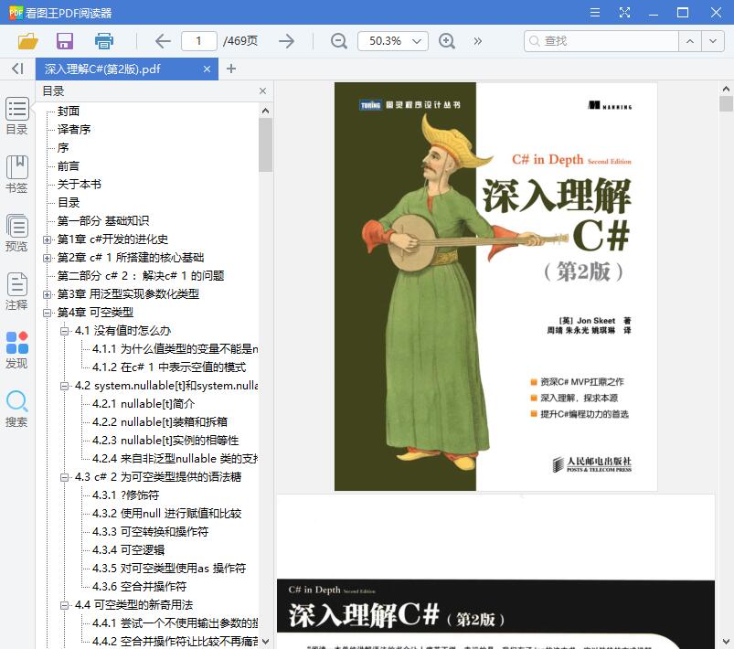Select 4.3.1 ?修饰符
The width and height of the screenshot is (734, 649).
(x=125, y=495)
